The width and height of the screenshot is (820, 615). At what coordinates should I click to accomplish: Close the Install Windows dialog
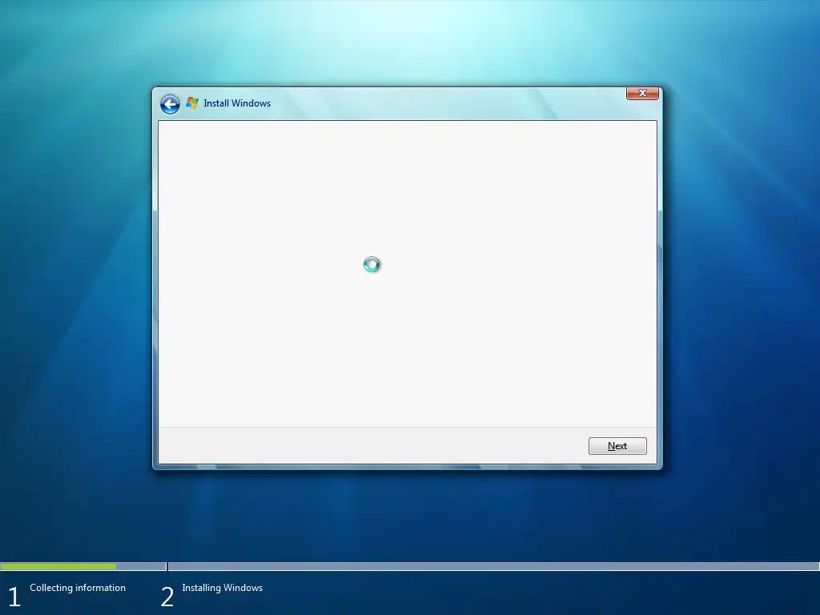tap(642, 93)
